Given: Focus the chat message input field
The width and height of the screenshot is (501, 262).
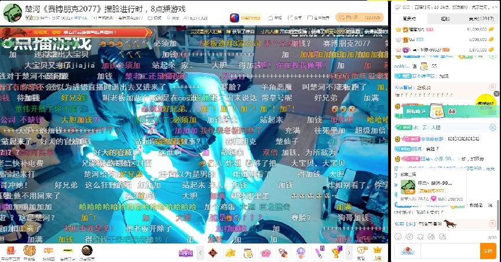Looking at the screenshot, I should pos(450,252).
